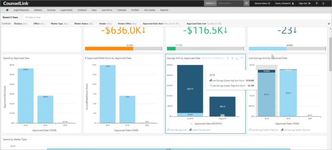Go to the Home icon in navigation
The height and width of the screenshot is (150, 332).
7,10
